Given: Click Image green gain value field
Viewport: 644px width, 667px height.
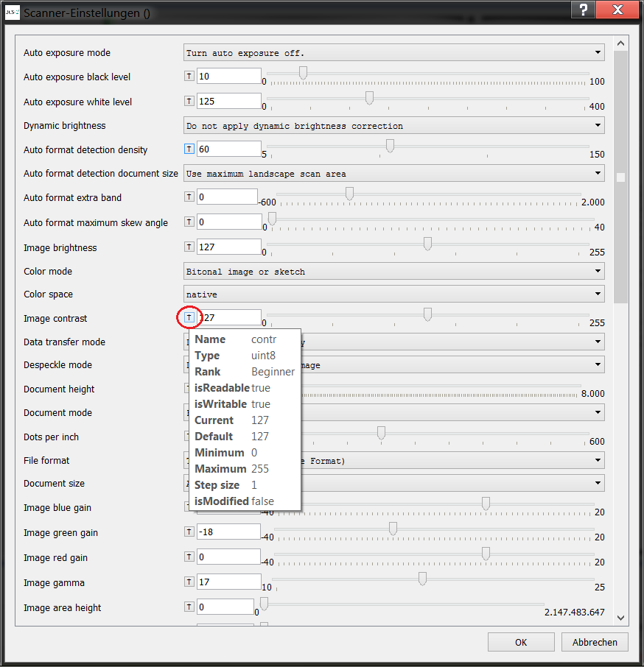Looking at the screenshot, I should (x=228, y=532).
